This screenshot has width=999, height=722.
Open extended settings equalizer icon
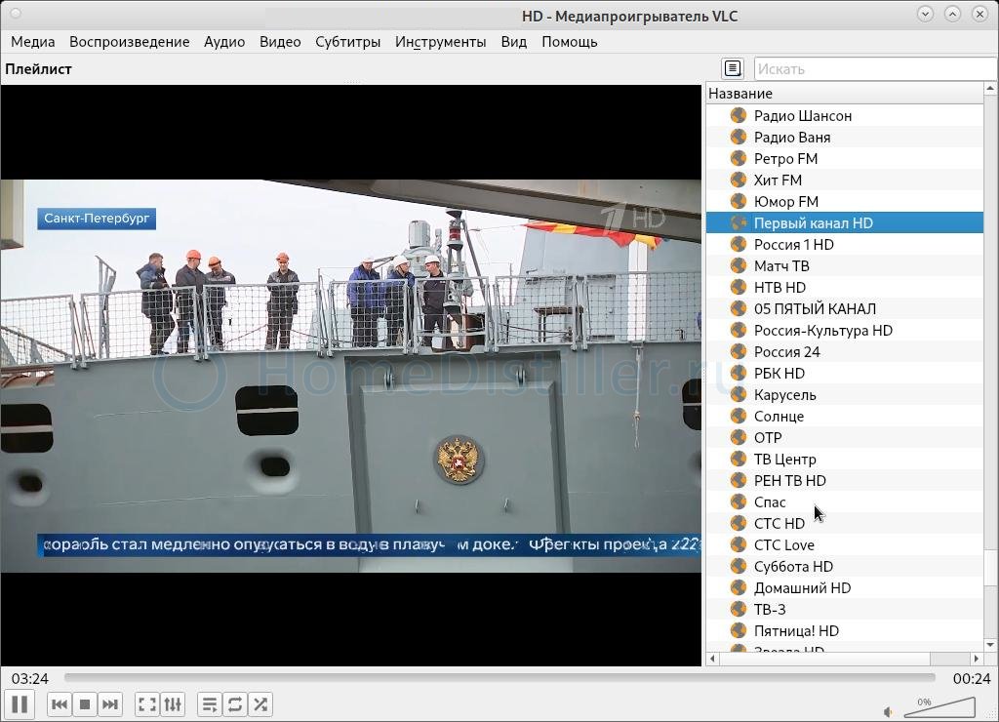coord(173,704)
